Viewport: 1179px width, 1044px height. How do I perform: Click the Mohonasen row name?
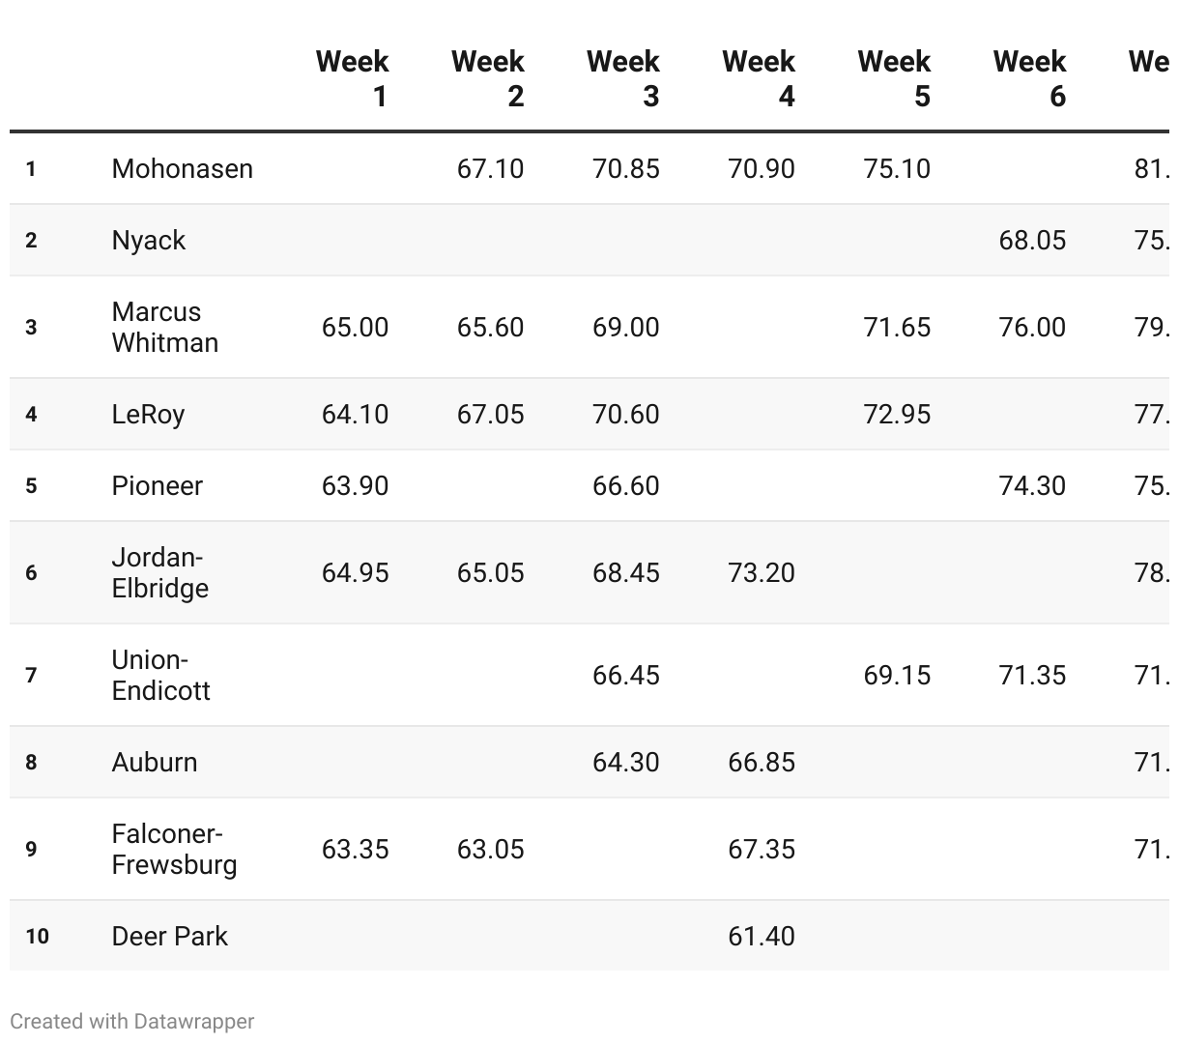(x=183, y=168)
